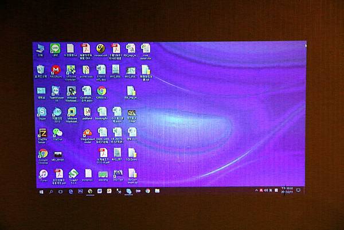Open Photoshop from the taskbar
Image resolution: width=344 pixels, height=230 pixels.
click(80, 192)
